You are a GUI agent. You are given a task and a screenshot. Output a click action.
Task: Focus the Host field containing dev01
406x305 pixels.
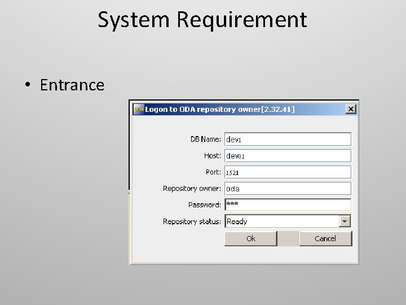point(288,156)
